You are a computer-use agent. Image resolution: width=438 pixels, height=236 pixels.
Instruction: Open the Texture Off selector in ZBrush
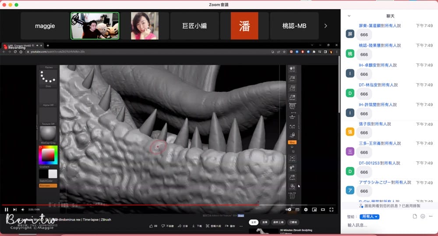[48, 115]
